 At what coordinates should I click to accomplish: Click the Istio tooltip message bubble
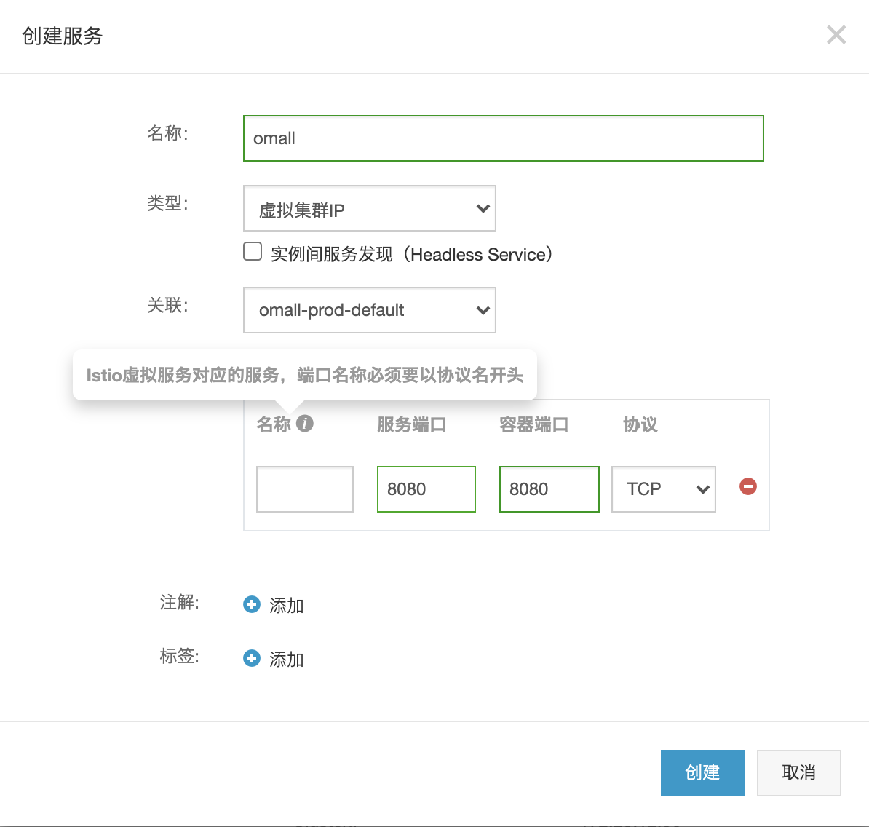point(304,375)
